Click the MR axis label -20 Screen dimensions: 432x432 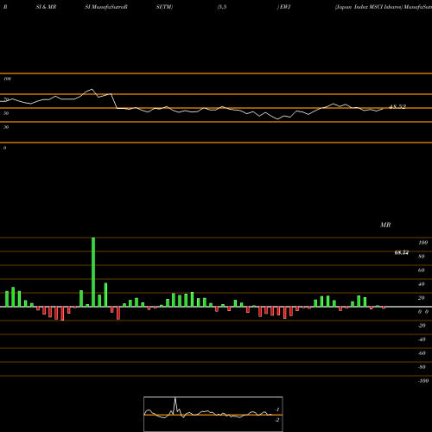pyautogui.click(x=422, y=326)
